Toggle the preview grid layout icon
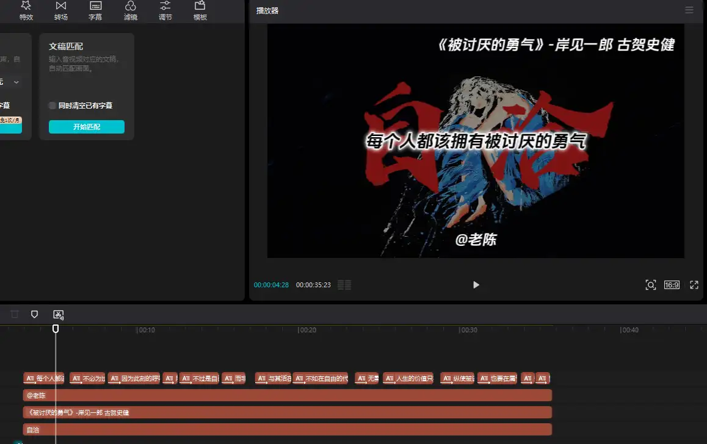Screen dimensions: 707x444 click(x=344, y=285)
